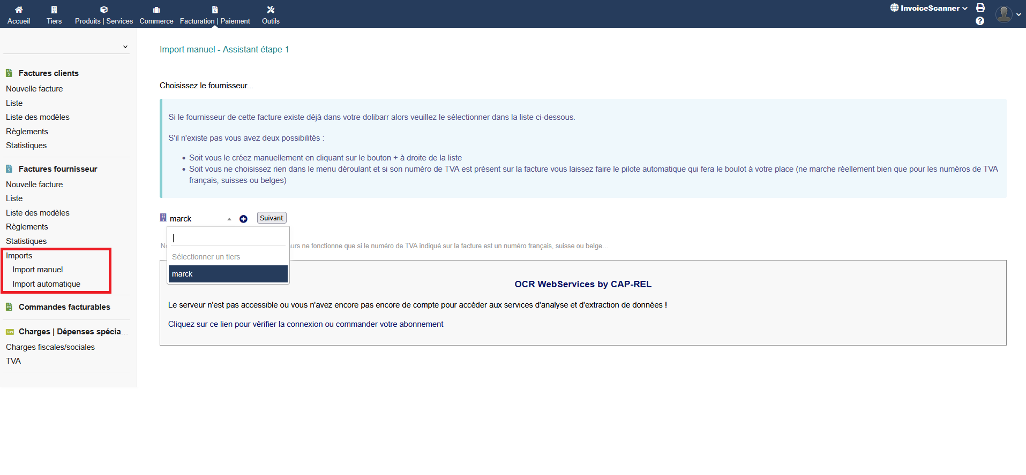Viewport: 1026px width, 475px height.
Task: Click the plus icon to add supplier
Action: [x=243, y=219]
